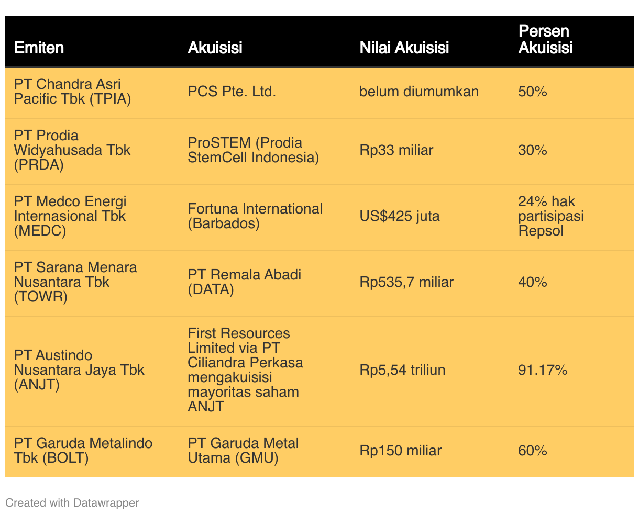This screenshot has width=639, height=515.
Task: Select the PCS Pte. Ltd. cell
Action: [x=232, y=92]
